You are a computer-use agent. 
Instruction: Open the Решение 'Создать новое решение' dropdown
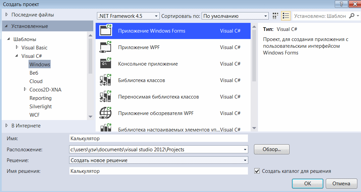click(245, 160)
